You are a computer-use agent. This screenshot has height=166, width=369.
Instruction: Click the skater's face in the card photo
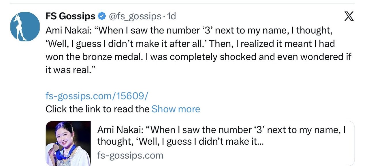(x=65, y=135)
